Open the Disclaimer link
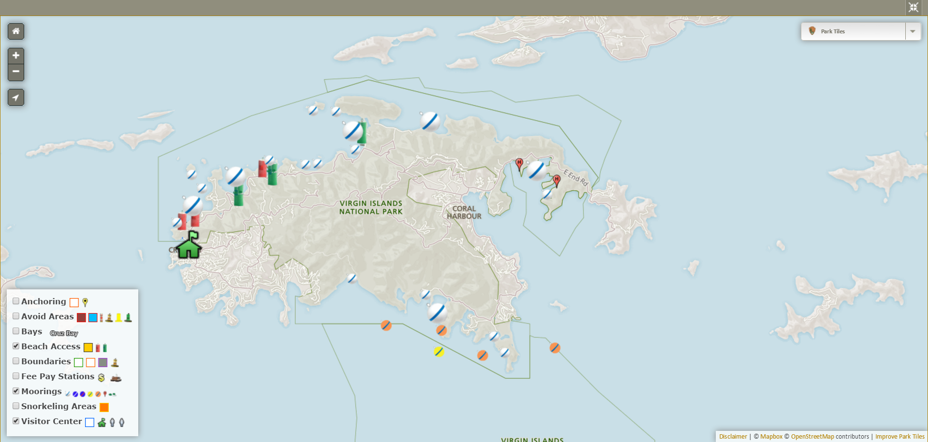 coord(733,437)
